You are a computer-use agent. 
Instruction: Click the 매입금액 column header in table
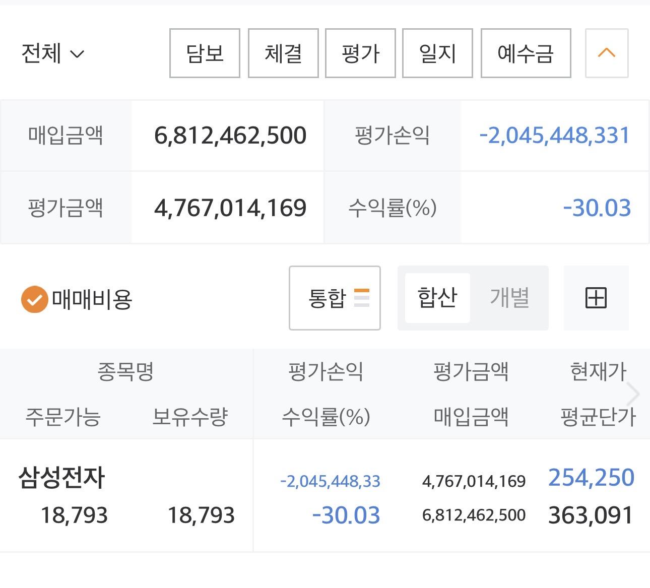[471, 417]
